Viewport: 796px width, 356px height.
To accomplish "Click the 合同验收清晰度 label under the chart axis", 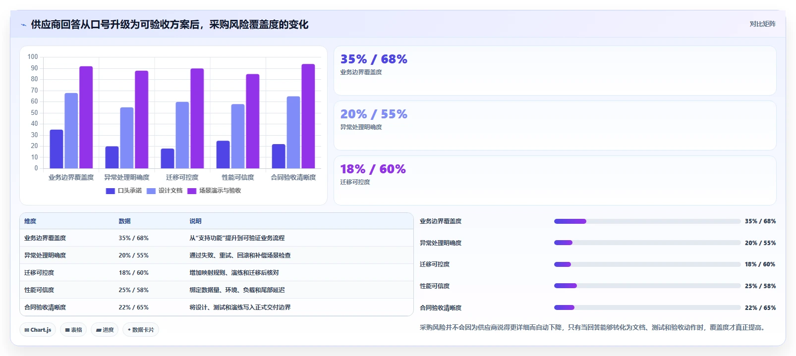I will point(293,177).
